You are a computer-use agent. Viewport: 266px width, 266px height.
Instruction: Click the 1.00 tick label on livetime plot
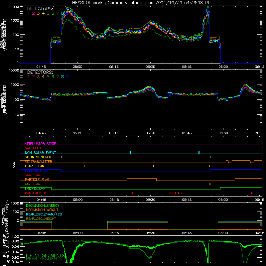point(15,237)
